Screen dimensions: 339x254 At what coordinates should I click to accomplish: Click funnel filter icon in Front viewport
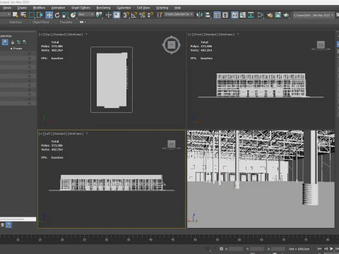coord(238,35)
